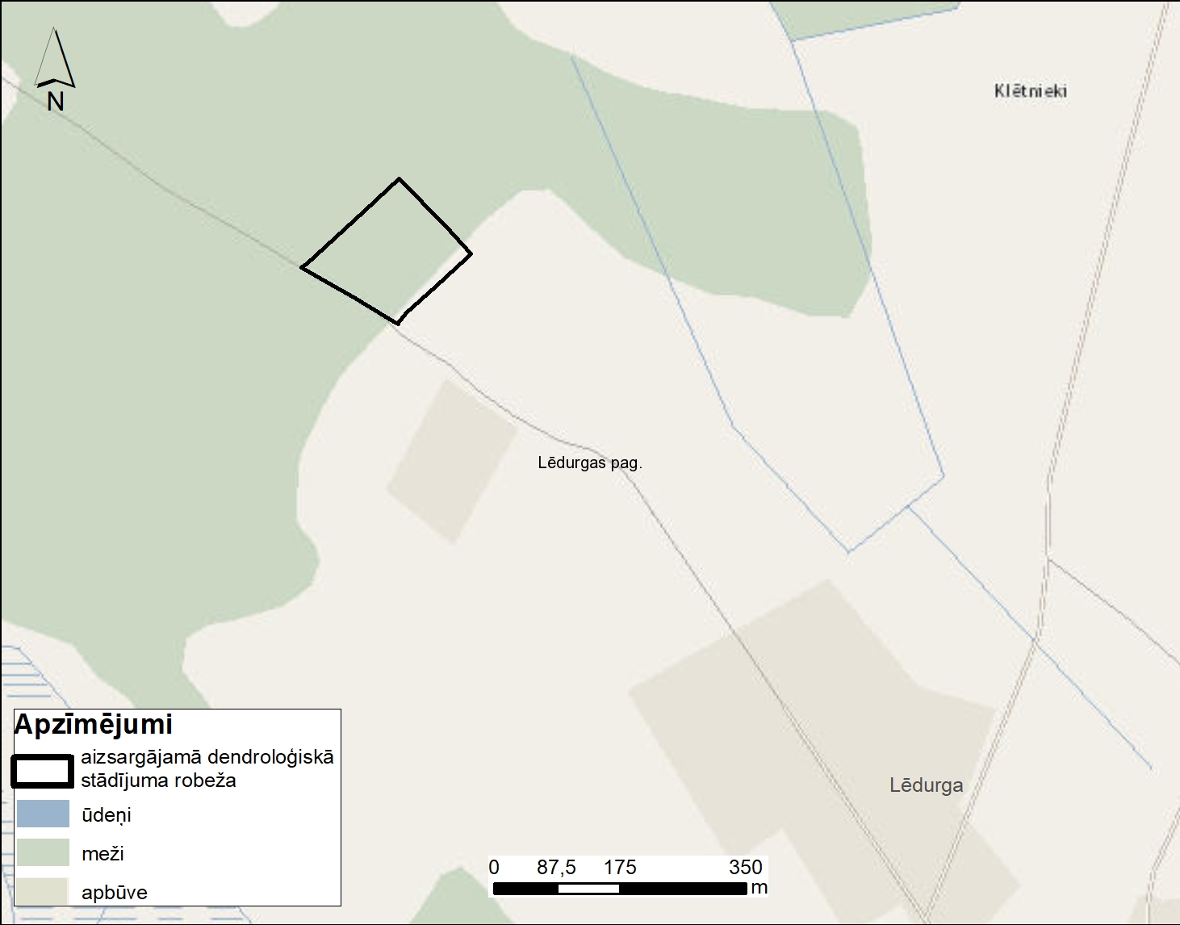This screenshot has width=1180, height=925.
Task: Click the 'ūdeņi' legend text label
Action: pos(106,814)
